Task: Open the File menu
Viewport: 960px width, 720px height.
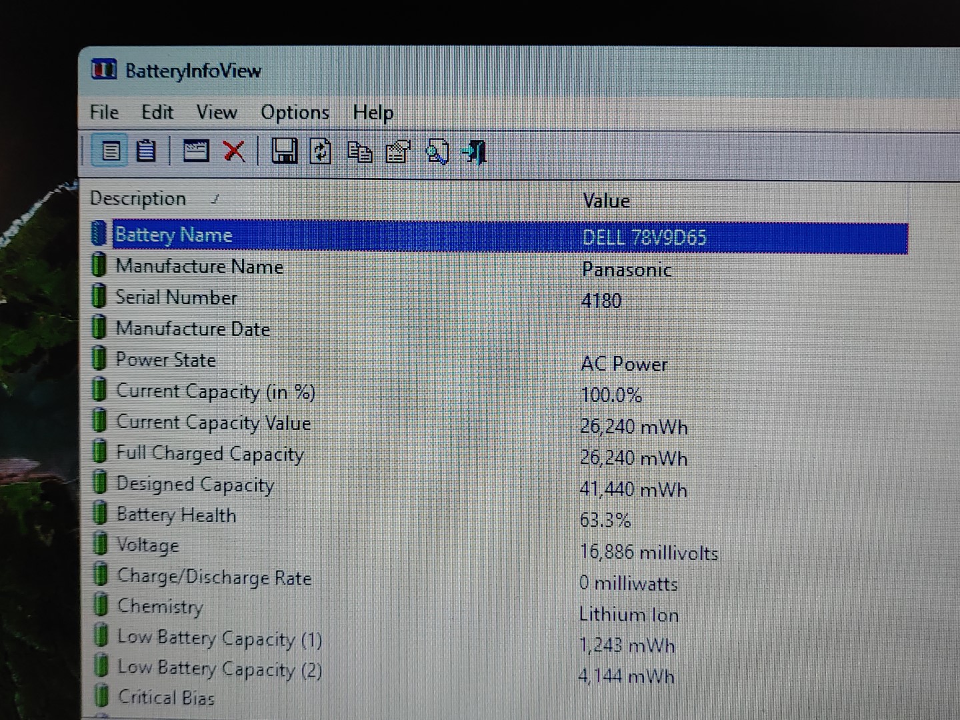Action: (104, 112)
